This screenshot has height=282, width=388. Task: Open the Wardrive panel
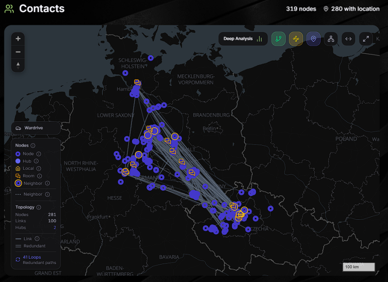36,128
